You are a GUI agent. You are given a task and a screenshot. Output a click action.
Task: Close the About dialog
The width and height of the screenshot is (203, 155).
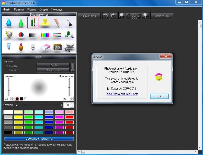click(166, 56)
